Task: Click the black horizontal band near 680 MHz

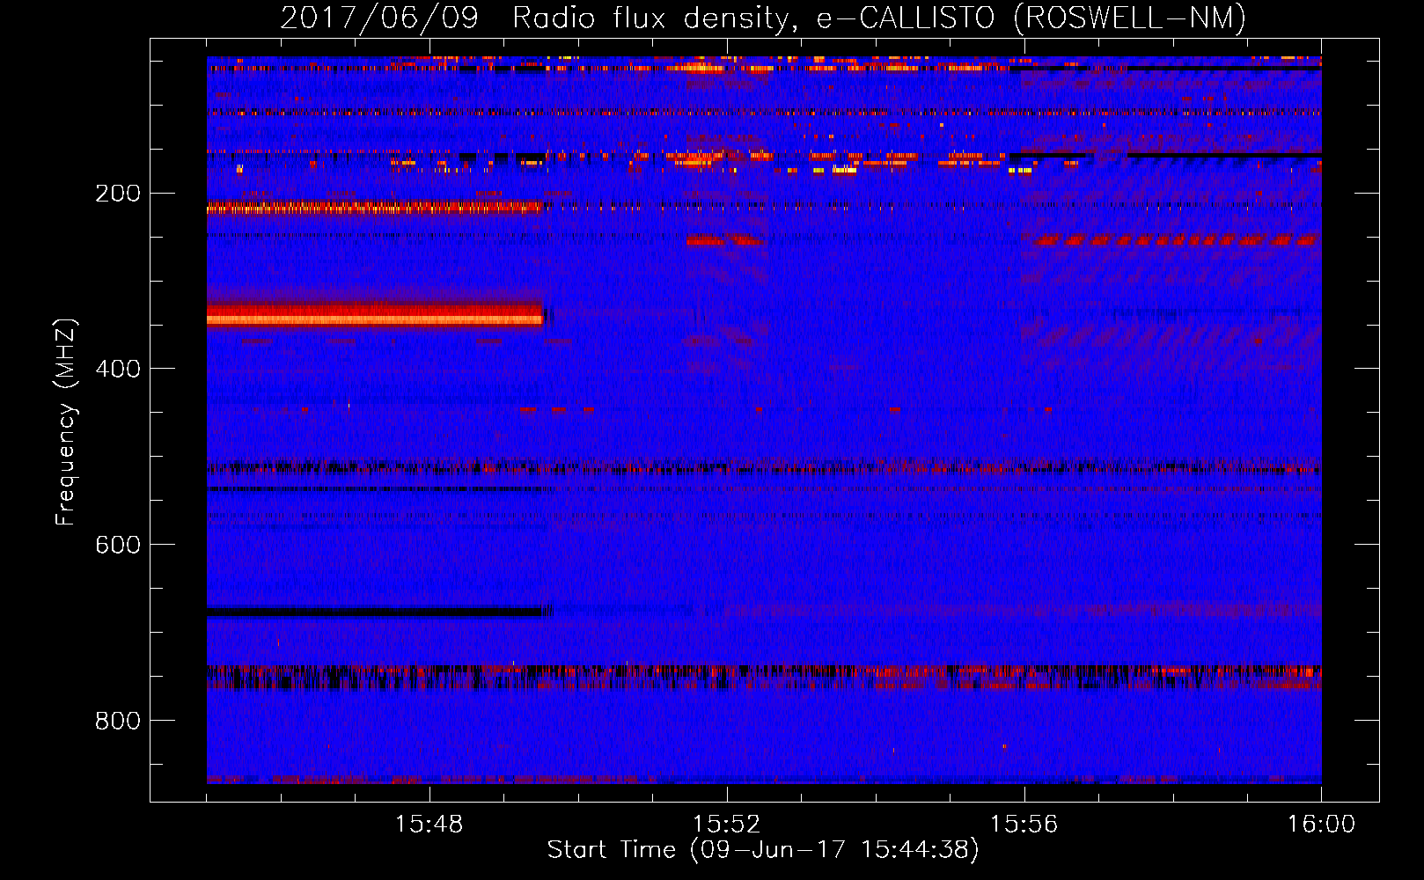Action: (x=375, y=612)
